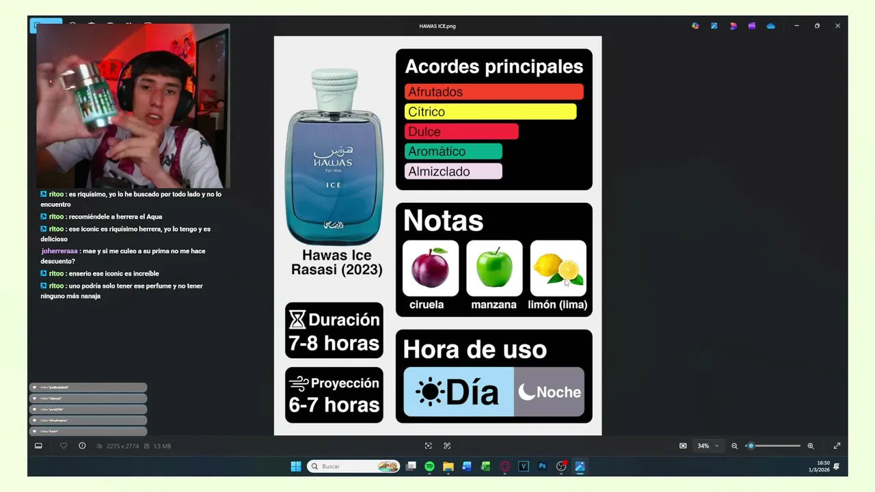875x492 pixels.
Task: Toggle the filmstrip view icon in bottom bar
Action: click(38, 446)
